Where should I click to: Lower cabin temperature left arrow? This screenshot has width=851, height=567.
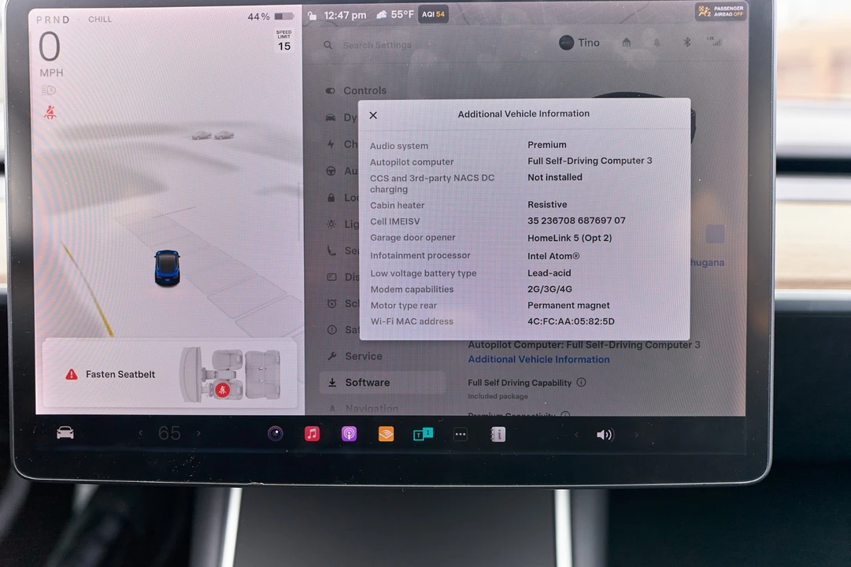pyautogui.click(x=141, y=433)
